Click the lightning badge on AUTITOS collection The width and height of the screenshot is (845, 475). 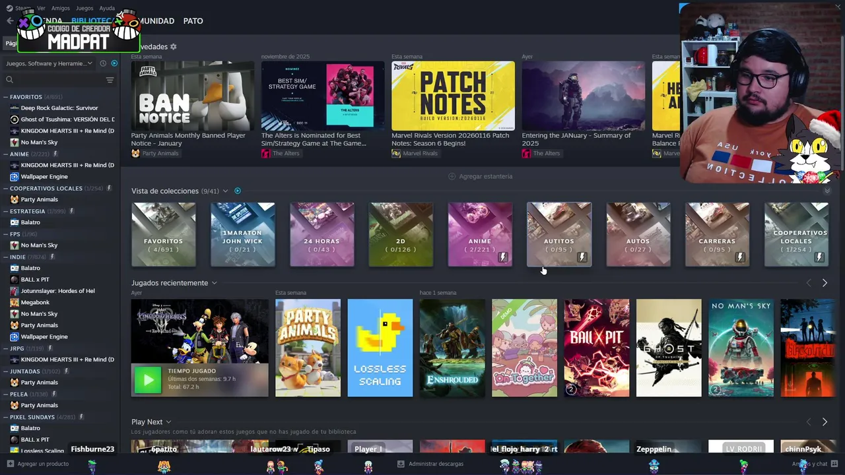pos(582,257)
